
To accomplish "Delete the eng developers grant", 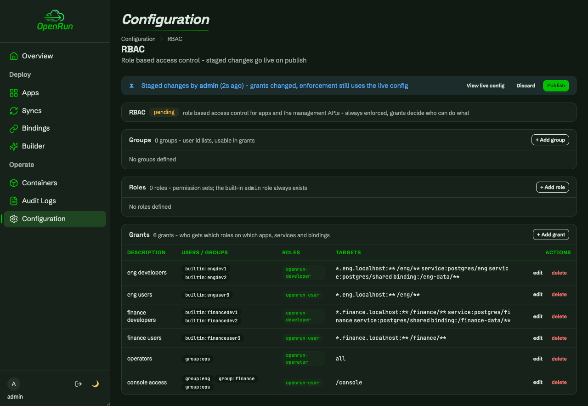I will point(559,273).
